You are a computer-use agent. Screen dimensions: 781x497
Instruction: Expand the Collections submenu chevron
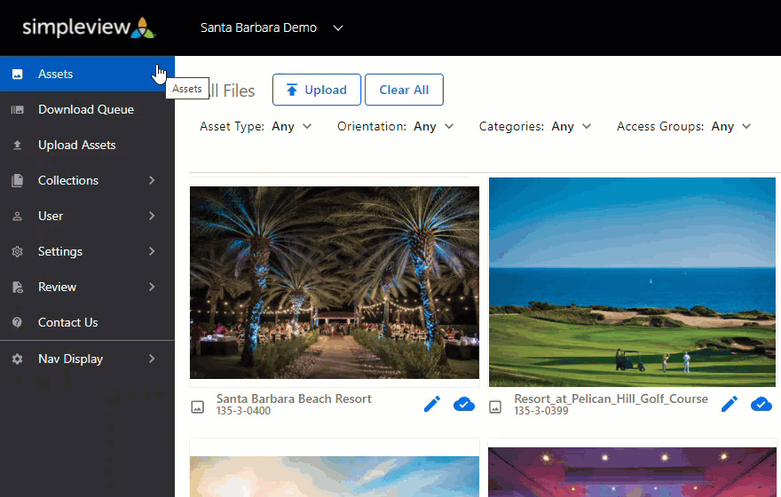click(152, 180)
